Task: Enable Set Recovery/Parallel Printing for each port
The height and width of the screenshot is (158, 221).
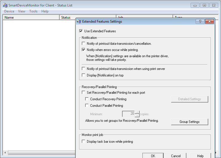Action: click(x=83, y=92)
